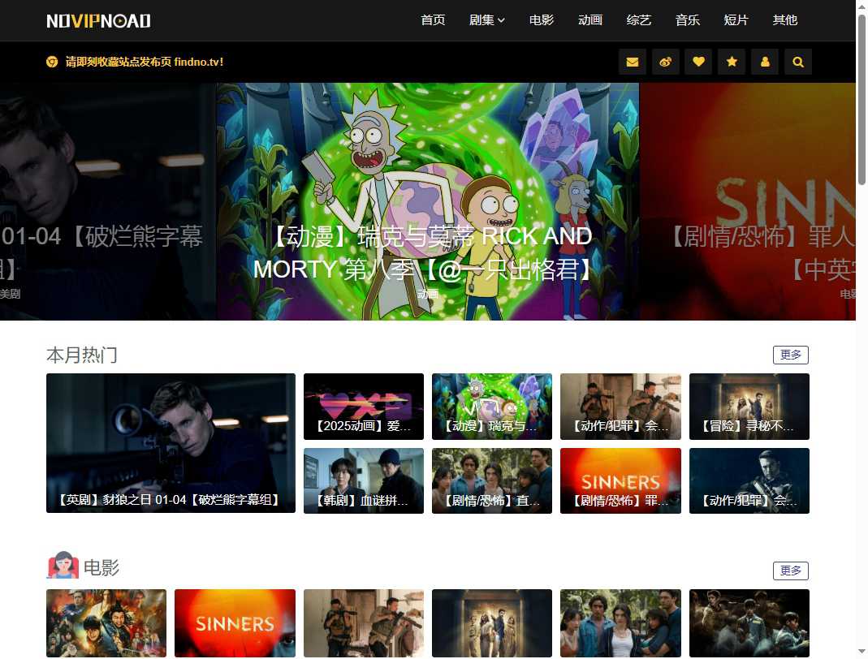Click the heart favorites icon
This screenshot has height=659, width=868.
[698, 62]
